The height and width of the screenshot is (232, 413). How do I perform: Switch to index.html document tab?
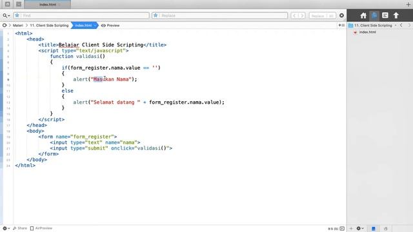(47, 5)
